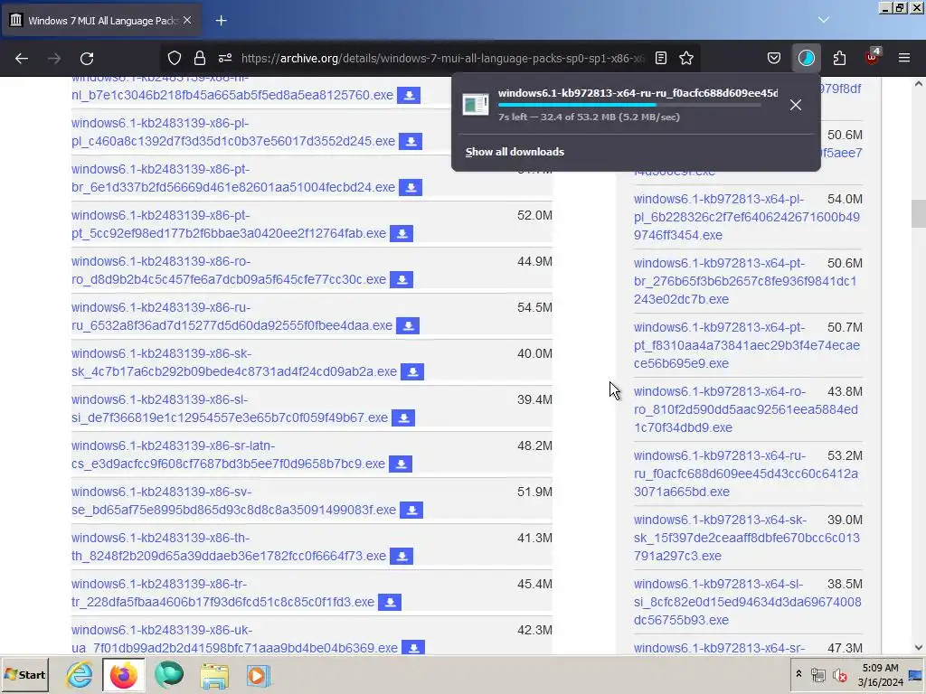Click the scrollbar up arrow
926x694 pixels.
pos(919,84)
